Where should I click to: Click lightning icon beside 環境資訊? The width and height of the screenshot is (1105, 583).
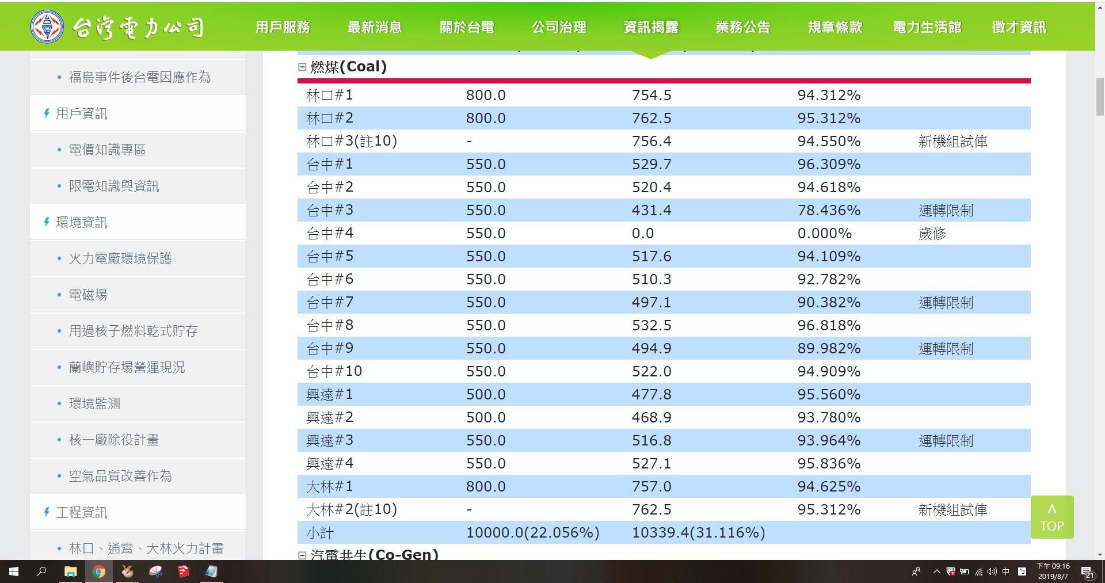(x=47, y=222)
